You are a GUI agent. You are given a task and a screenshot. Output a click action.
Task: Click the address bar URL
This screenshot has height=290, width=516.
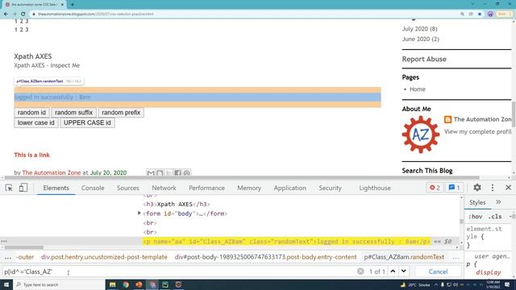pyautogui.click(x=95, y=14)
